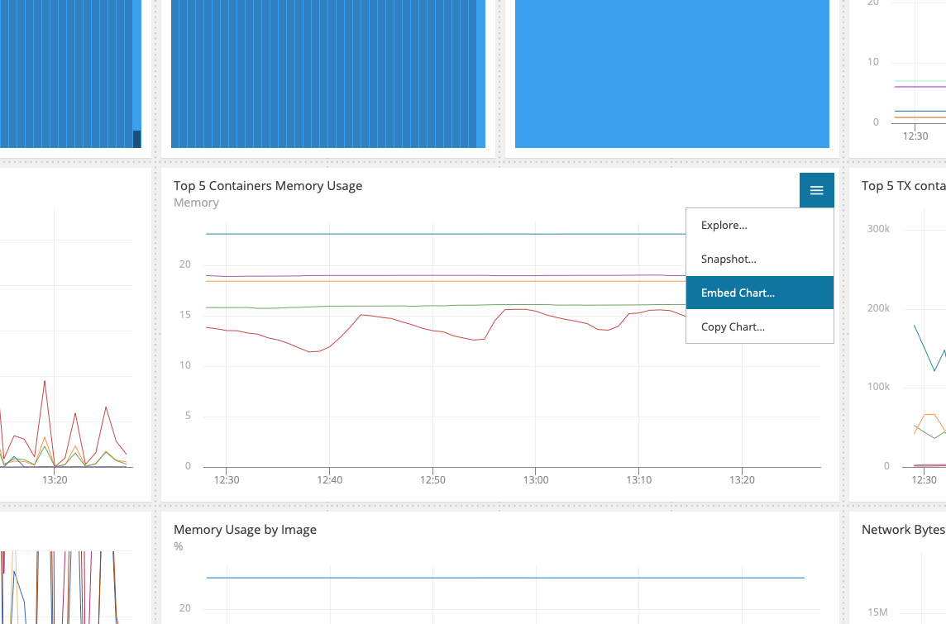Choose Embed Chart from the menu
The width and height of the screenshot is (946, 624).
pos(737,293)
